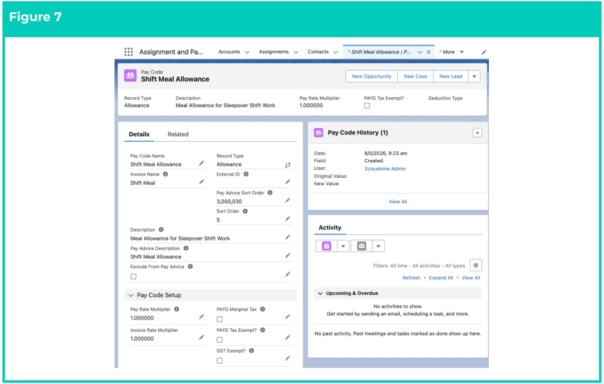Open the new event dropdown arrow in Activity
The image size is (604, 384).
343,246
